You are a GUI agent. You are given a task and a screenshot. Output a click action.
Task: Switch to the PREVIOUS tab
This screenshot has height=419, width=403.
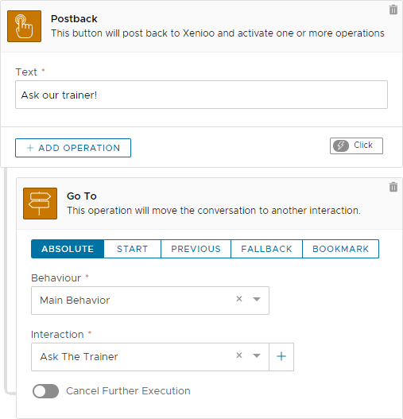pos(196,249)
